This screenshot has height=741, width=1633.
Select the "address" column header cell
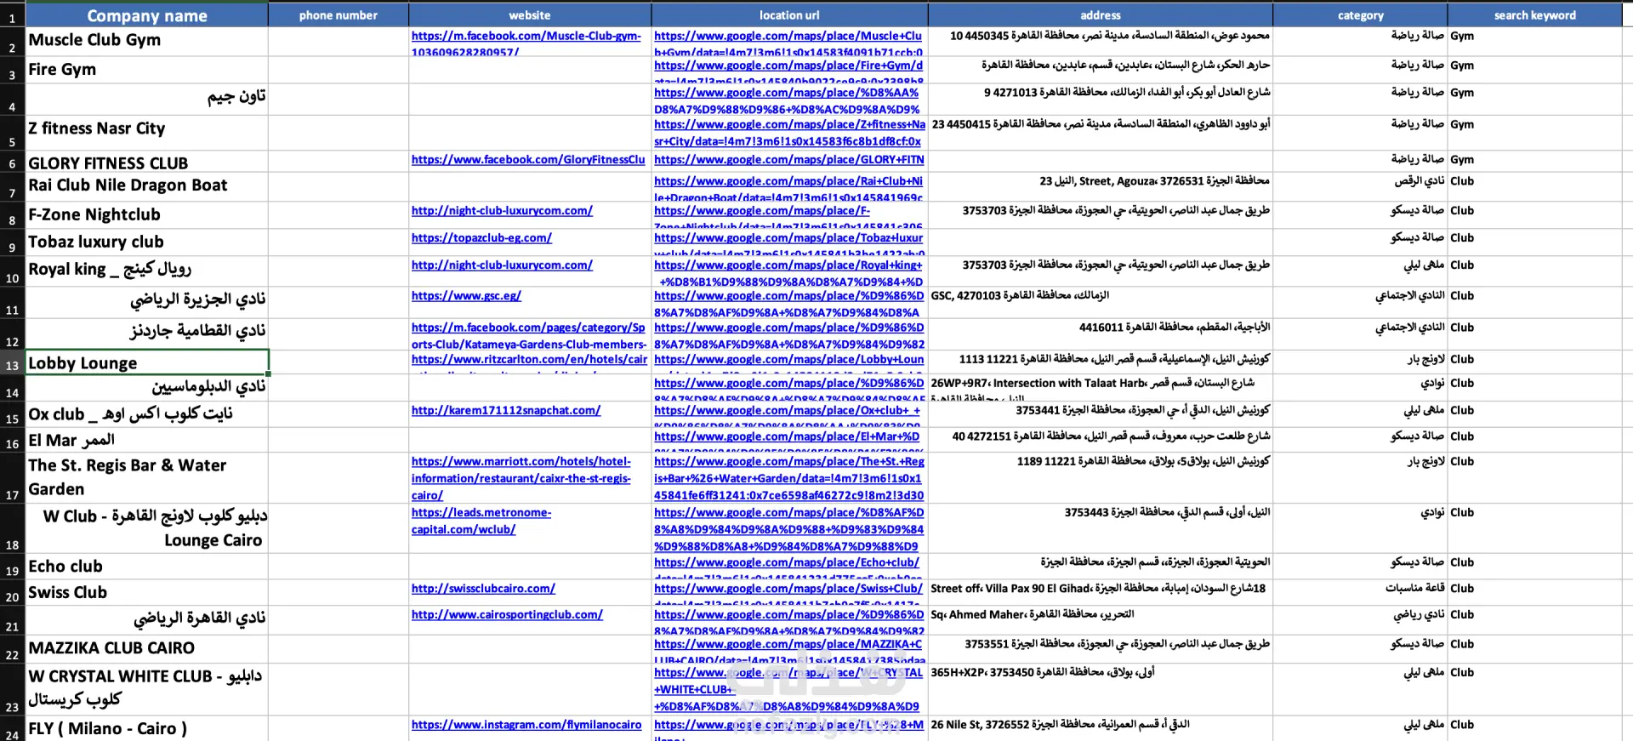[x=1101, y=15]
